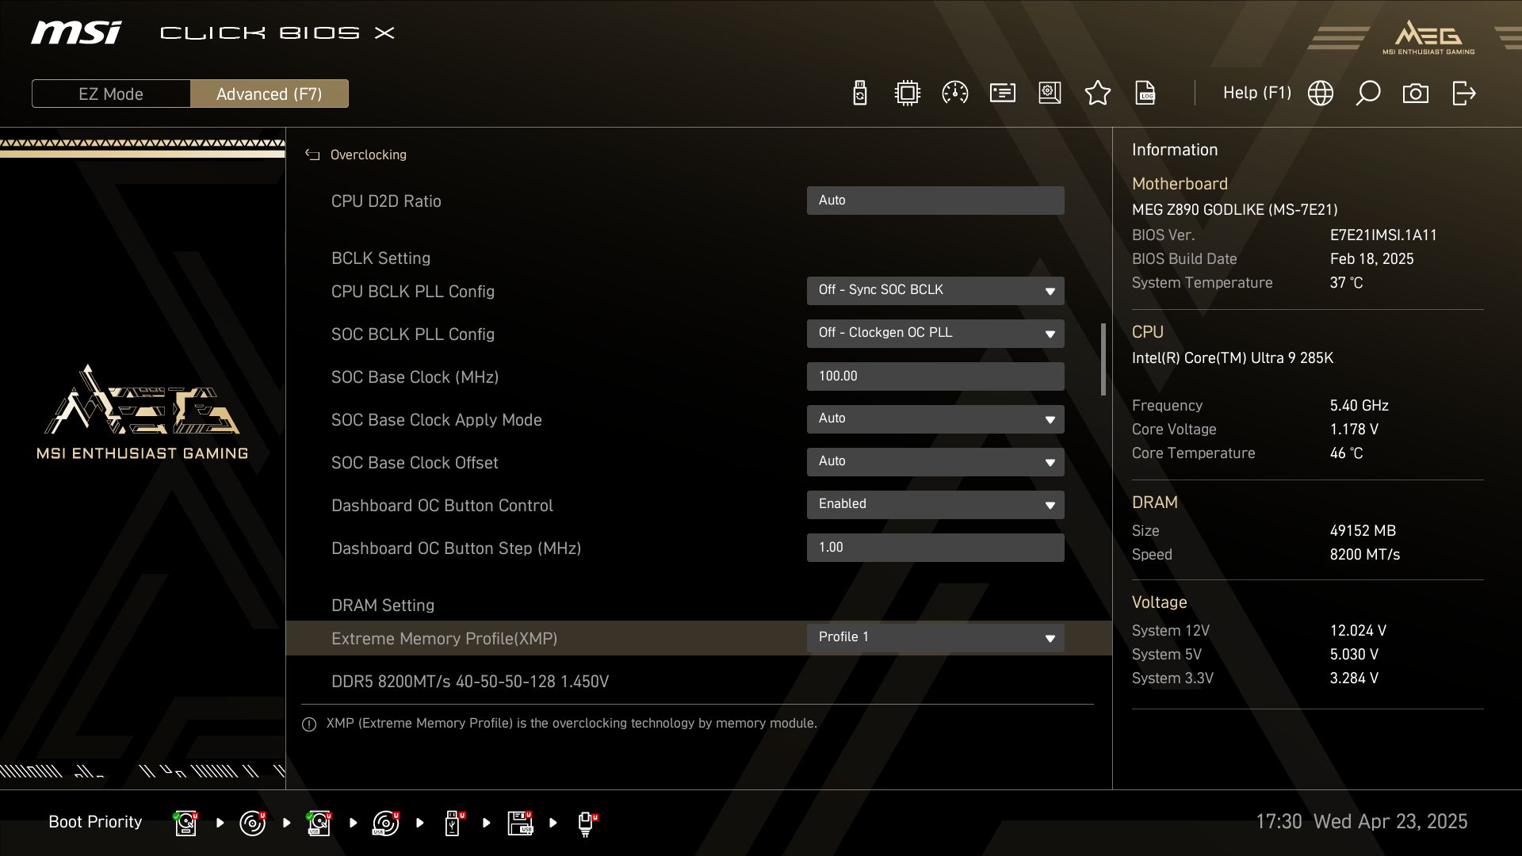Click the Intel(R) Core(TM) Ultra 9 285K text
1522x856 pixels.
point(1233,358)
